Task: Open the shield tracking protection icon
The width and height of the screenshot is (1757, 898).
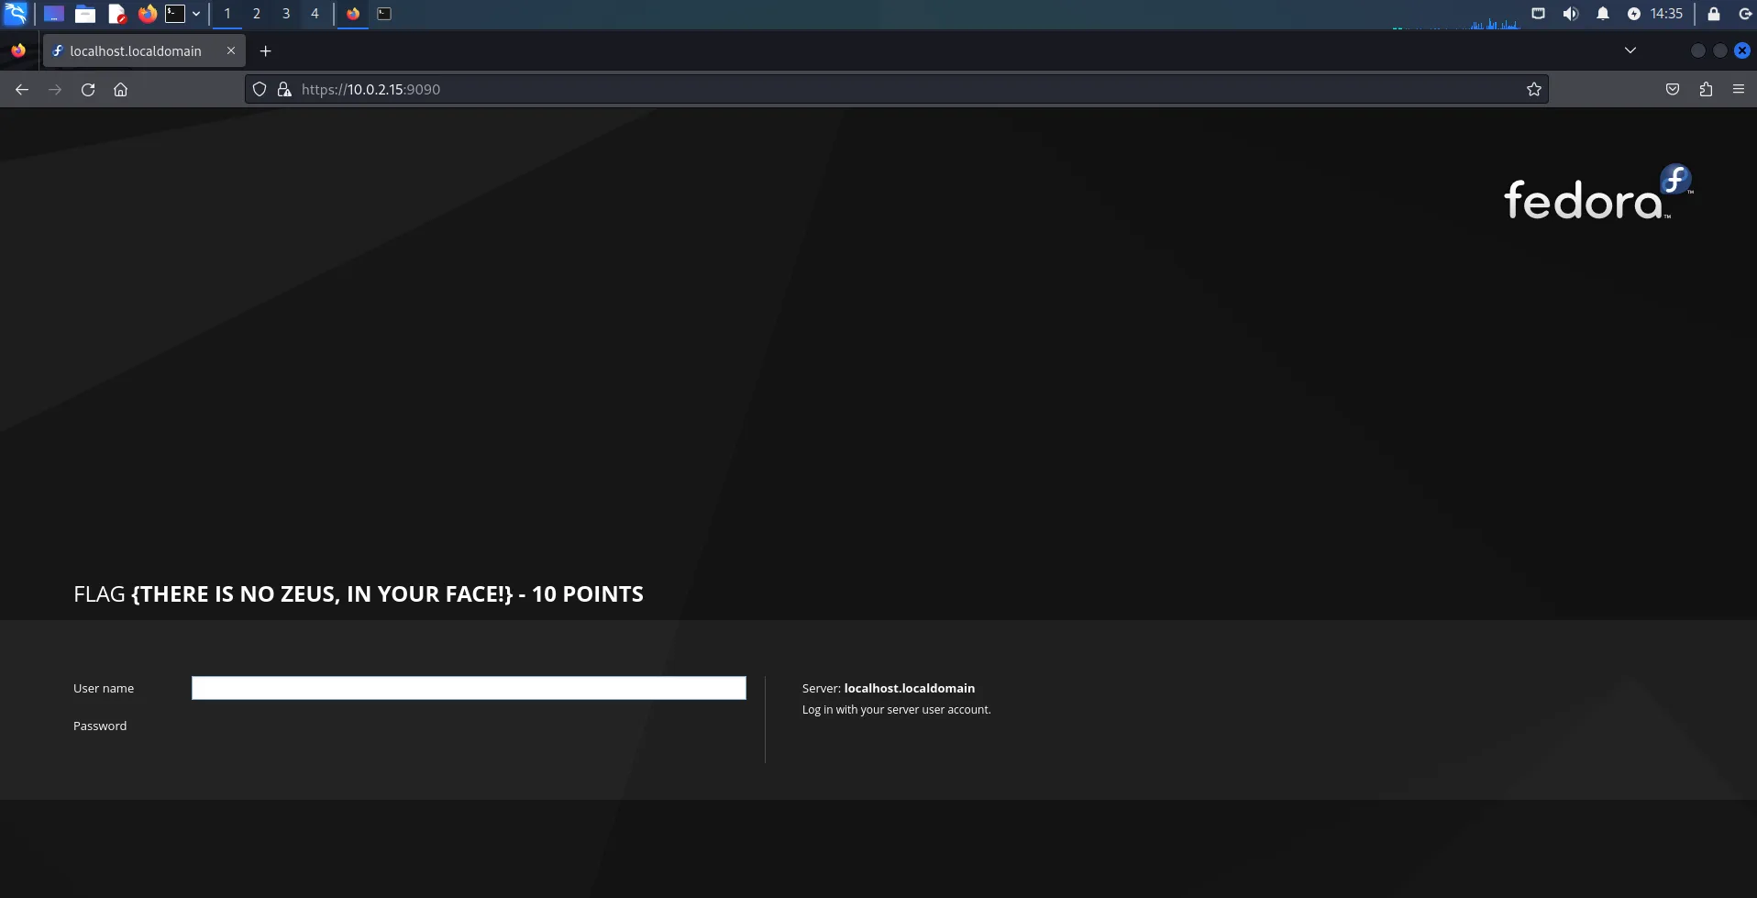Action: click(x=260, y=89)
